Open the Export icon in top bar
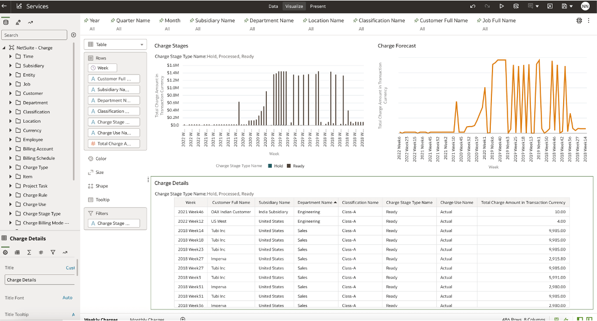Viewport: 597px width, 321px height. click(550, 6)
